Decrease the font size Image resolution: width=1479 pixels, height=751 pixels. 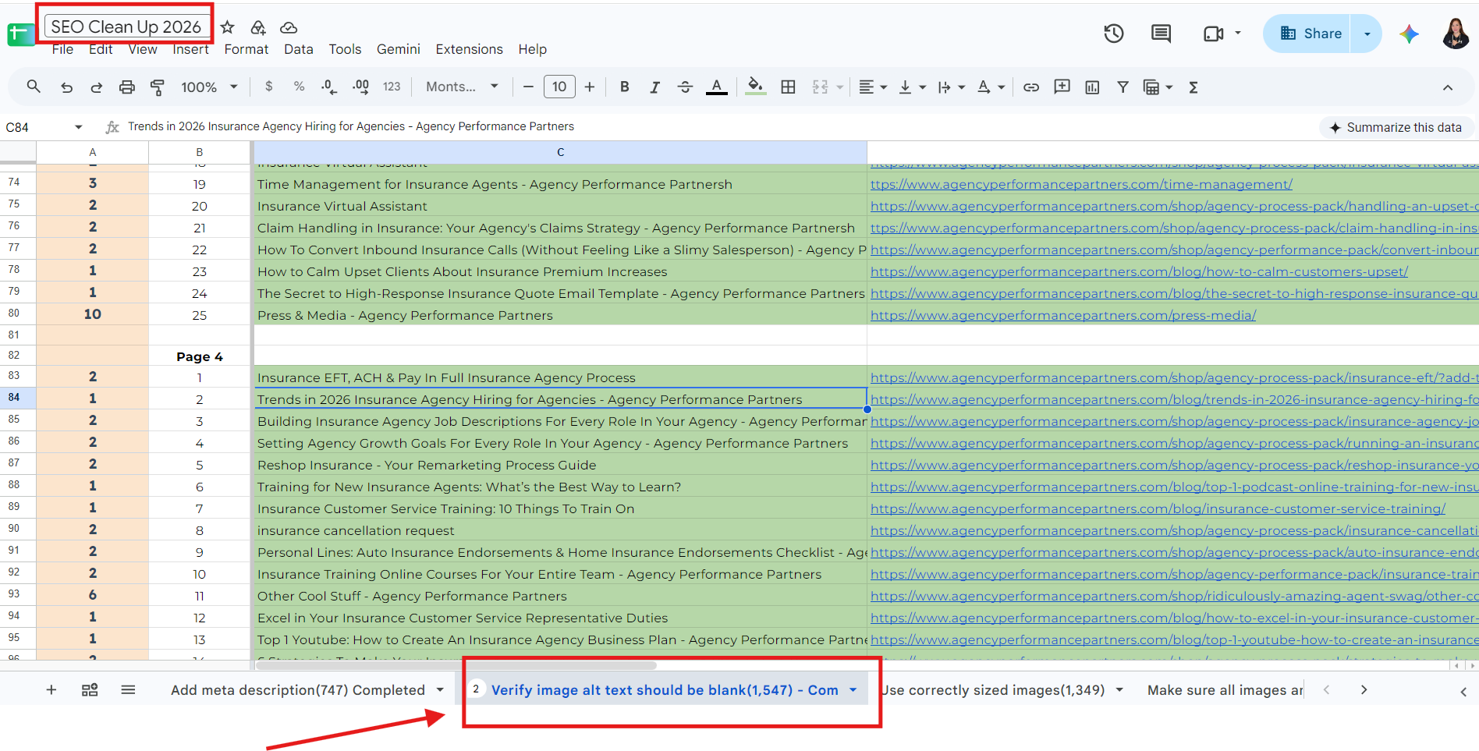528,87
